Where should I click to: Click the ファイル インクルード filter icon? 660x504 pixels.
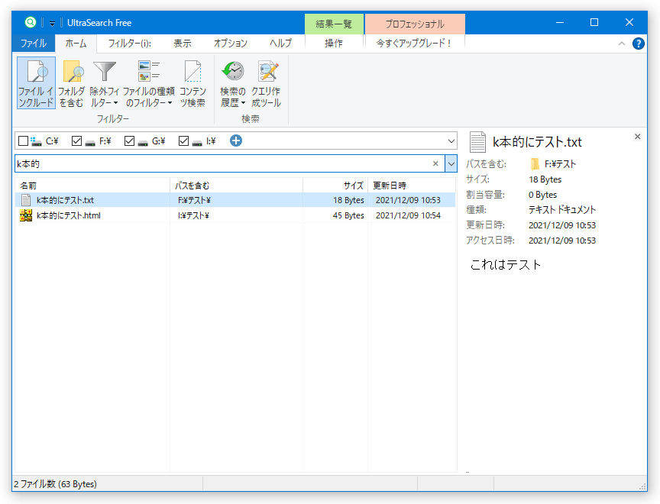tap(36, 83)
